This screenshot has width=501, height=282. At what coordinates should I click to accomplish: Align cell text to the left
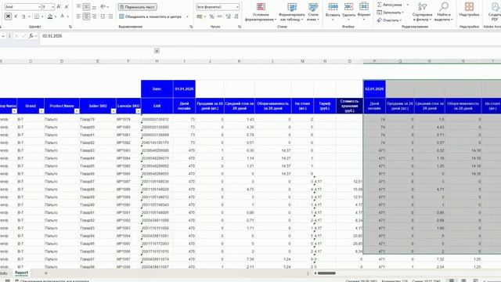tap(78, 16)
